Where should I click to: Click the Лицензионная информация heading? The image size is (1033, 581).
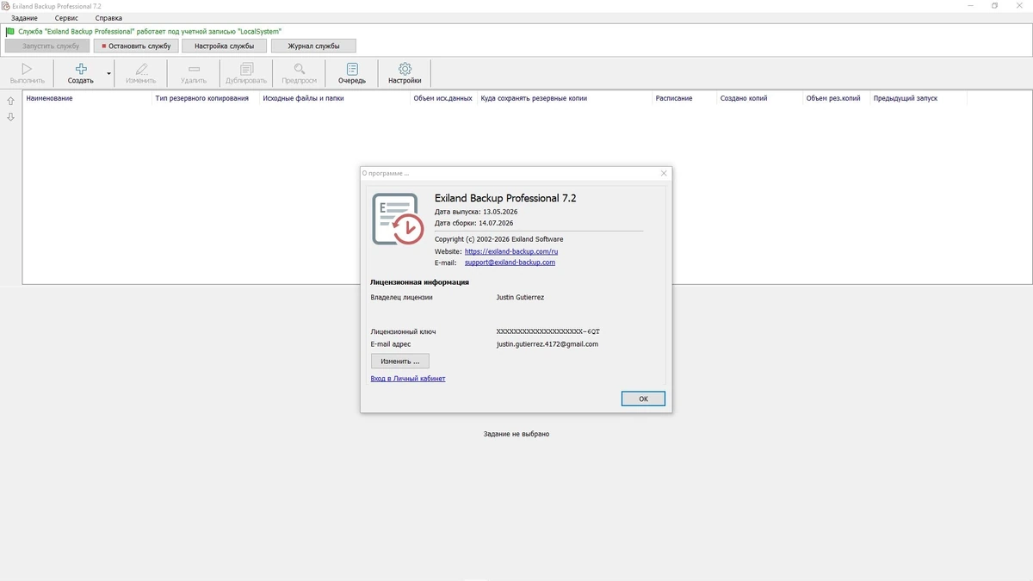[419, 281]
